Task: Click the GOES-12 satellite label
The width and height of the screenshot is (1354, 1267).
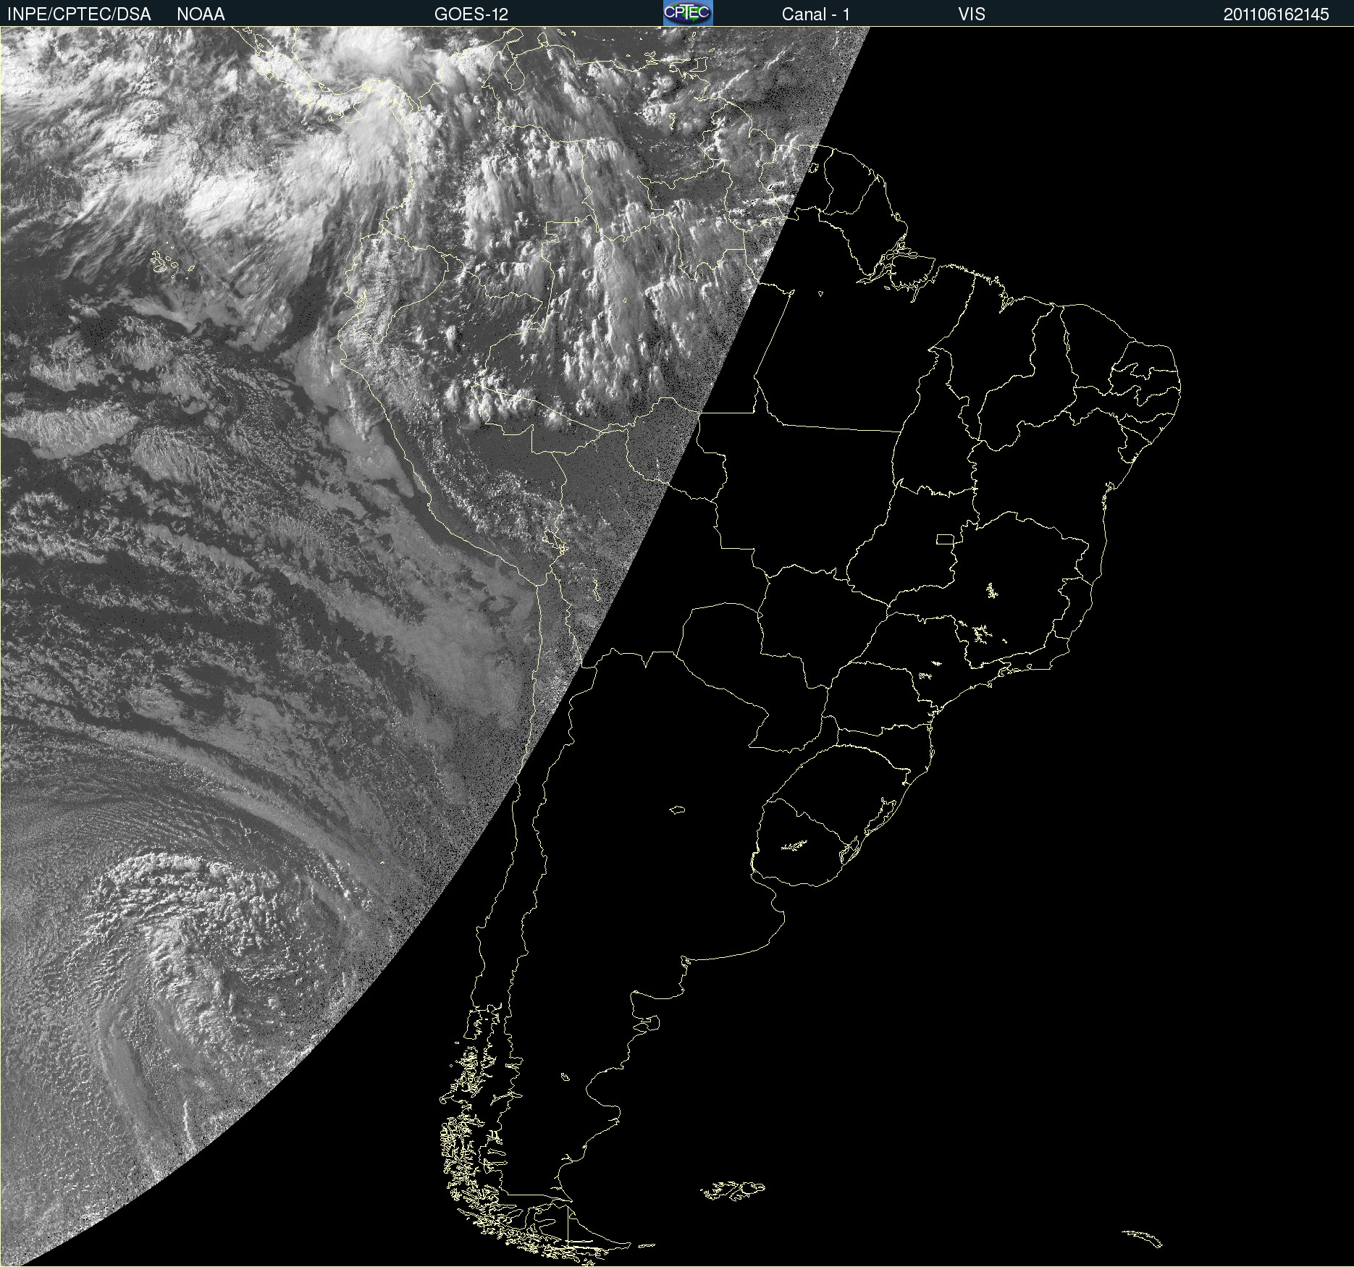Action: [471, 14]
